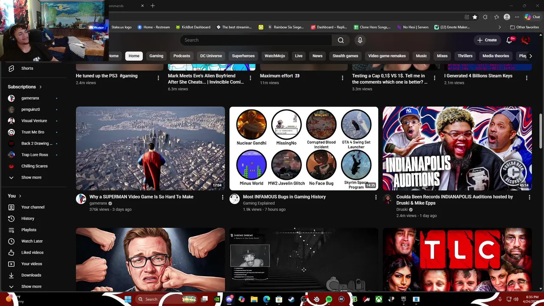Open penguinz0 subscription channel
The height and width of the screenshot is (306, 544).
coord(31,109)
